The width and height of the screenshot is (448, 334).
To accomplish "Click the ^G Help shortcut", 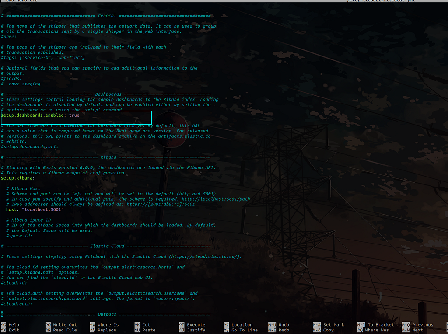I will pos(10,325).
